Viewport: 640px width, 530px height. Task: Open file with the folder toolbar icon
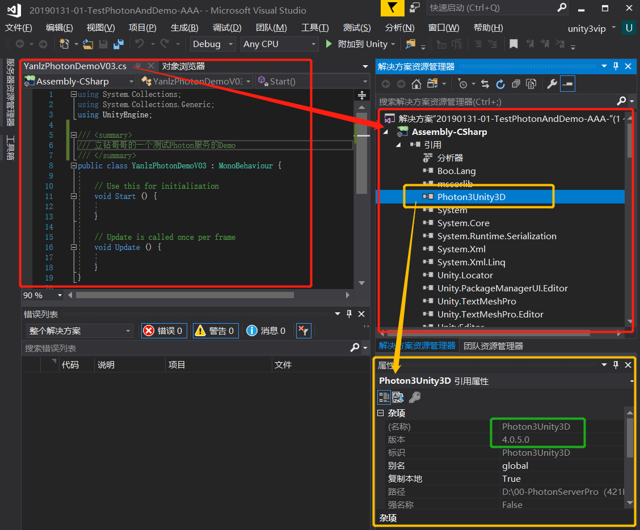[88, 44]
